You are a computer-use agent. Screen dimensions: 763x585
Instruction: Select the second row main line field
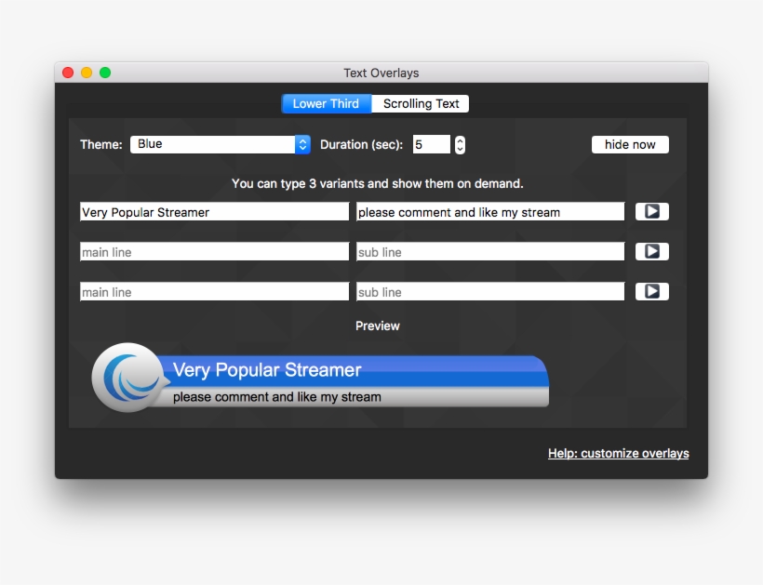[x=214, y=252]
